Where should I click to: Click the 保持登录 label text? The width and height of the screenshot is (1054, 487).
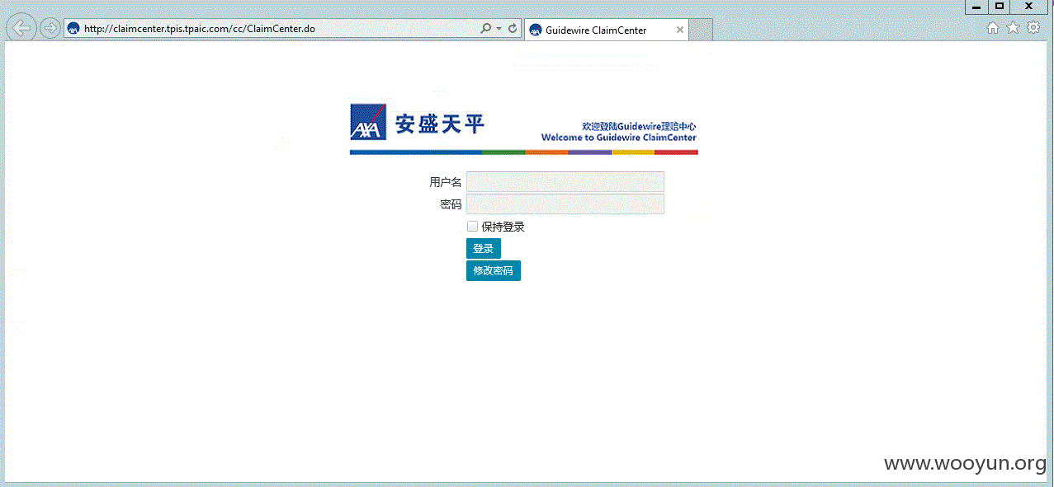click(503, 227)
